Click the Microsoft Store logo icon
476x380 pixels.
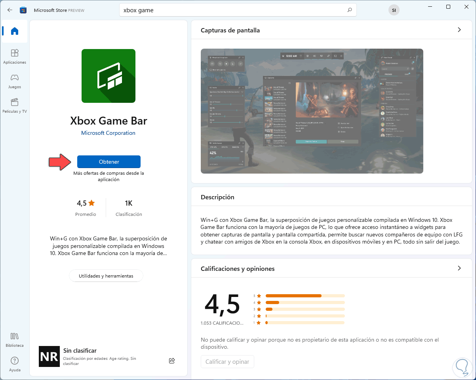23,10
